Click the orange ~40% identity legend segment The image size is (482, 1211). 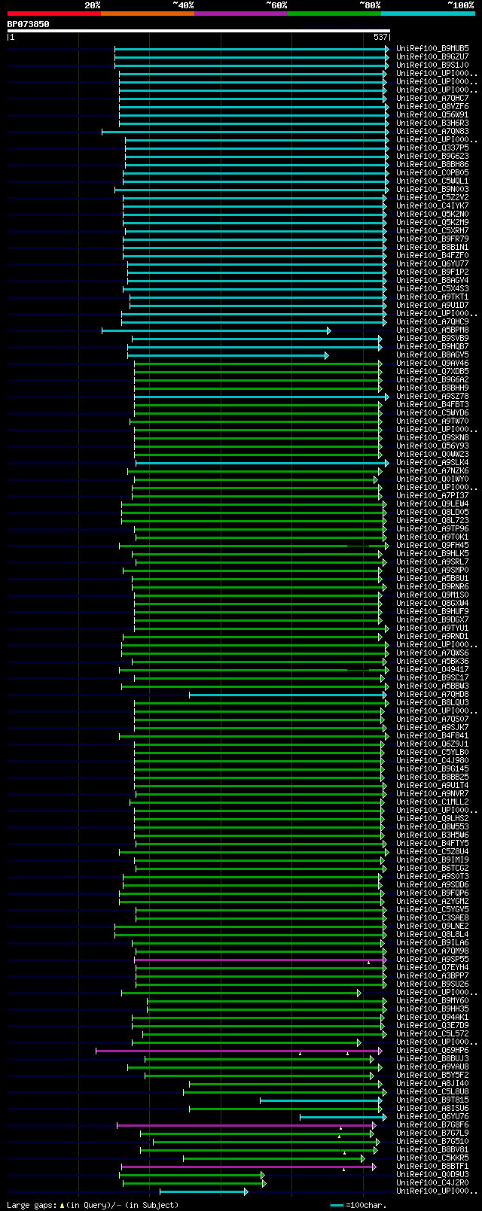pos(148,14)
